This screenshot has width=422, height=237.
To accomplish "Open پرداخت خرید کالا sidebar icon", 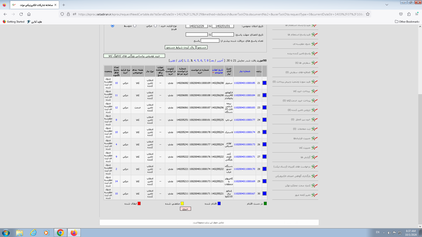I will pyautogui.click(x=315, y=91).
